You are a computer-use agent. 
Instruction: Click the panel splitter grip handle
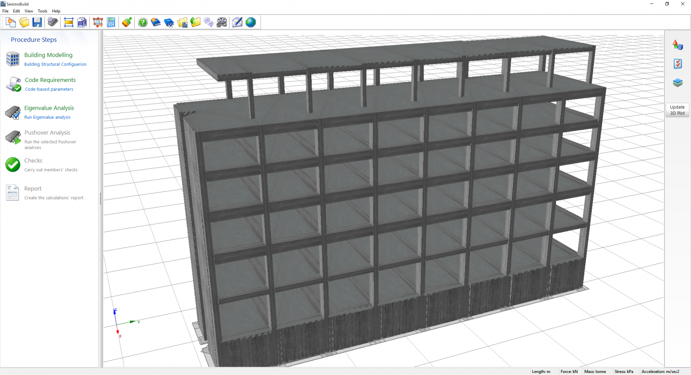pos(101,198)
